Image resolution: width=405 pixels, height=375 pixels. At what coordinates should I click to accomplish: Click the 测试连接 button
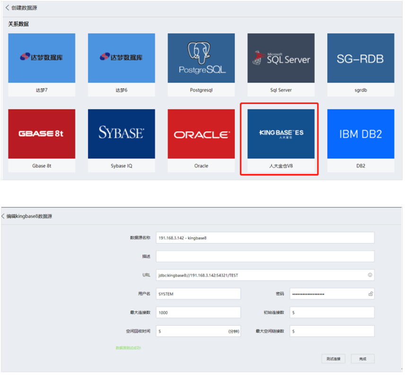coord(333,359)
